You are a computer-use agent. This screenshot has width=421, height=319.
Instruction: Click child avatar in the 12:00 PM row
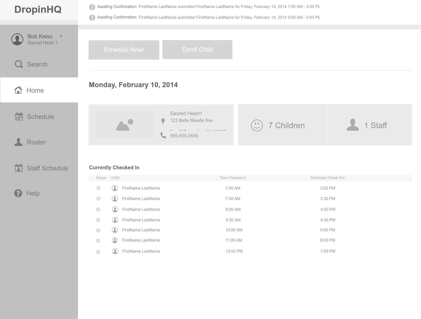[115, 251]
